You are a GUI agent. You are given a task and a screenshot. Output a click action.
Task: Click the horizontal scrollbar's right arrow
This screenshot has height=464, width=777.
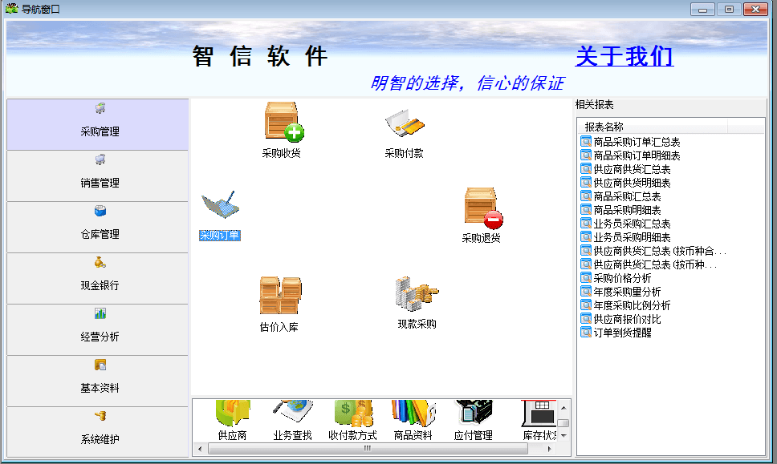[550, 449]
